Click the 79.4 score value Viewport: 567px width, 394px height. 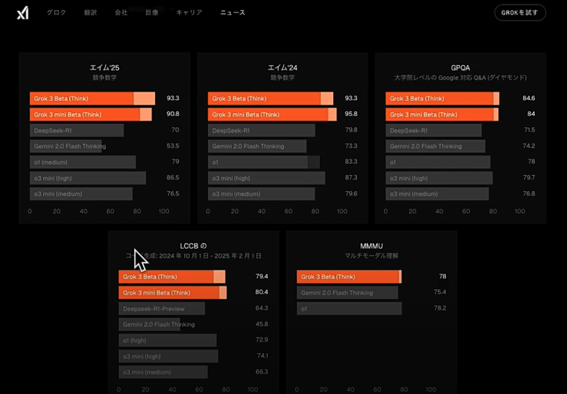(x=262, y=276)
